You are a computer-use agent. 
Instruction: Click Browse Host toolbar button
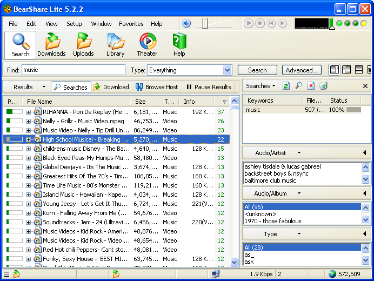157,87
